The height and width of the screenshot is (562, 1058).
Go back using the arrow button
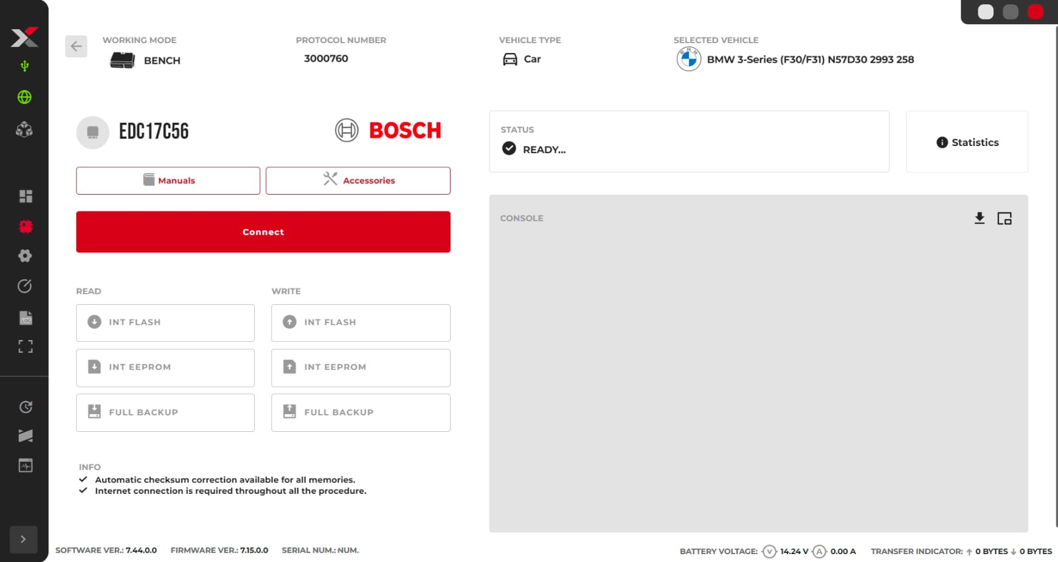pyautogui.click(x=76, y=46)
